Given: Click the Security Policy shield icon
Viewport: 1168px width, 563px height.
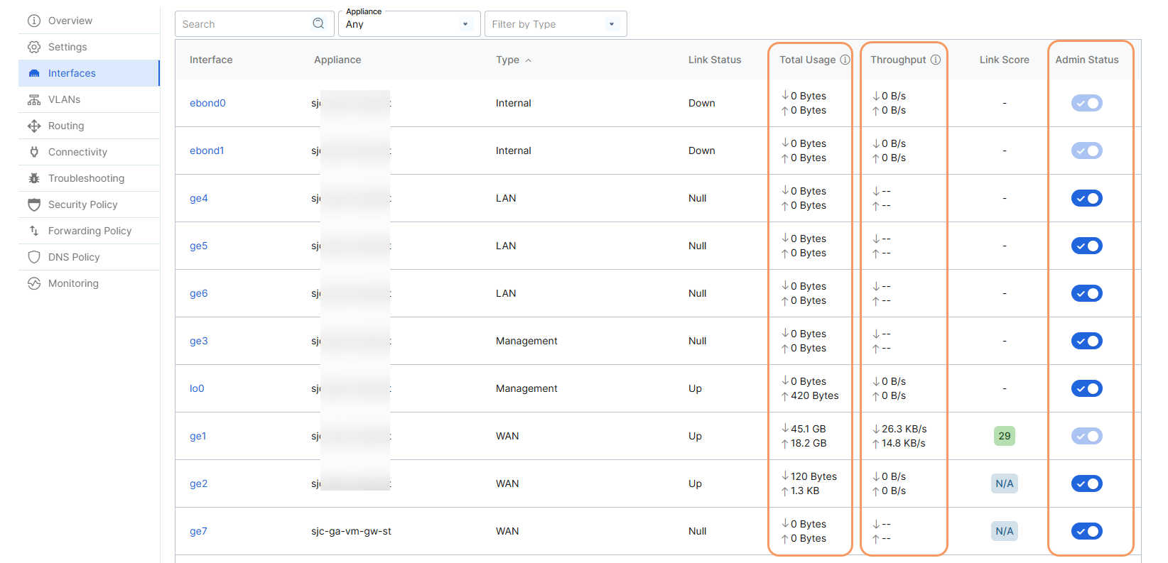Looking at the screenshot, I should (34, 204).
